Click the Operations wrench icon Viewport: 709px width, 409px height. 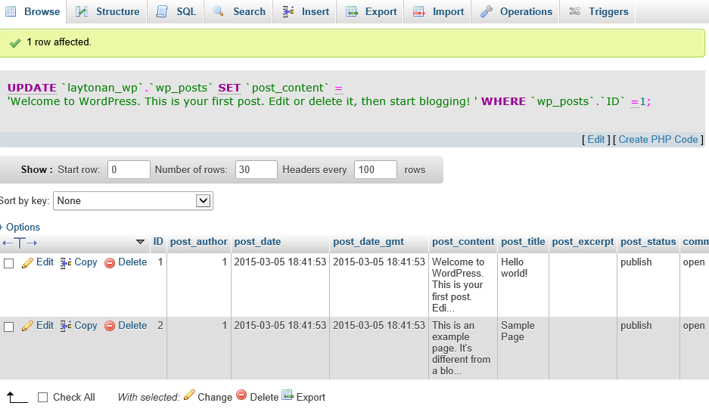[x=486, y=11]
